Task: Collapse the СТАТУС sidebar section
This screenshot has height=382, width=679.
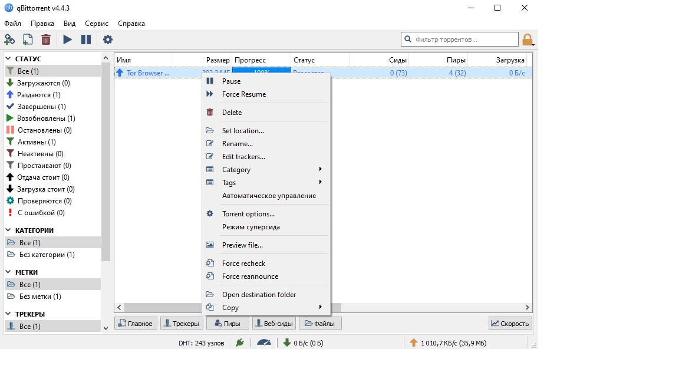Action: pyautogui.click(x=9, y=59)
